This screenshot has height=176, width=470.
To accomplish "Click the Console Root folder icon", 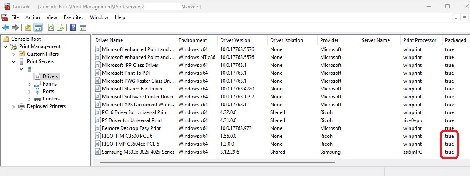I will coord(6,39).
